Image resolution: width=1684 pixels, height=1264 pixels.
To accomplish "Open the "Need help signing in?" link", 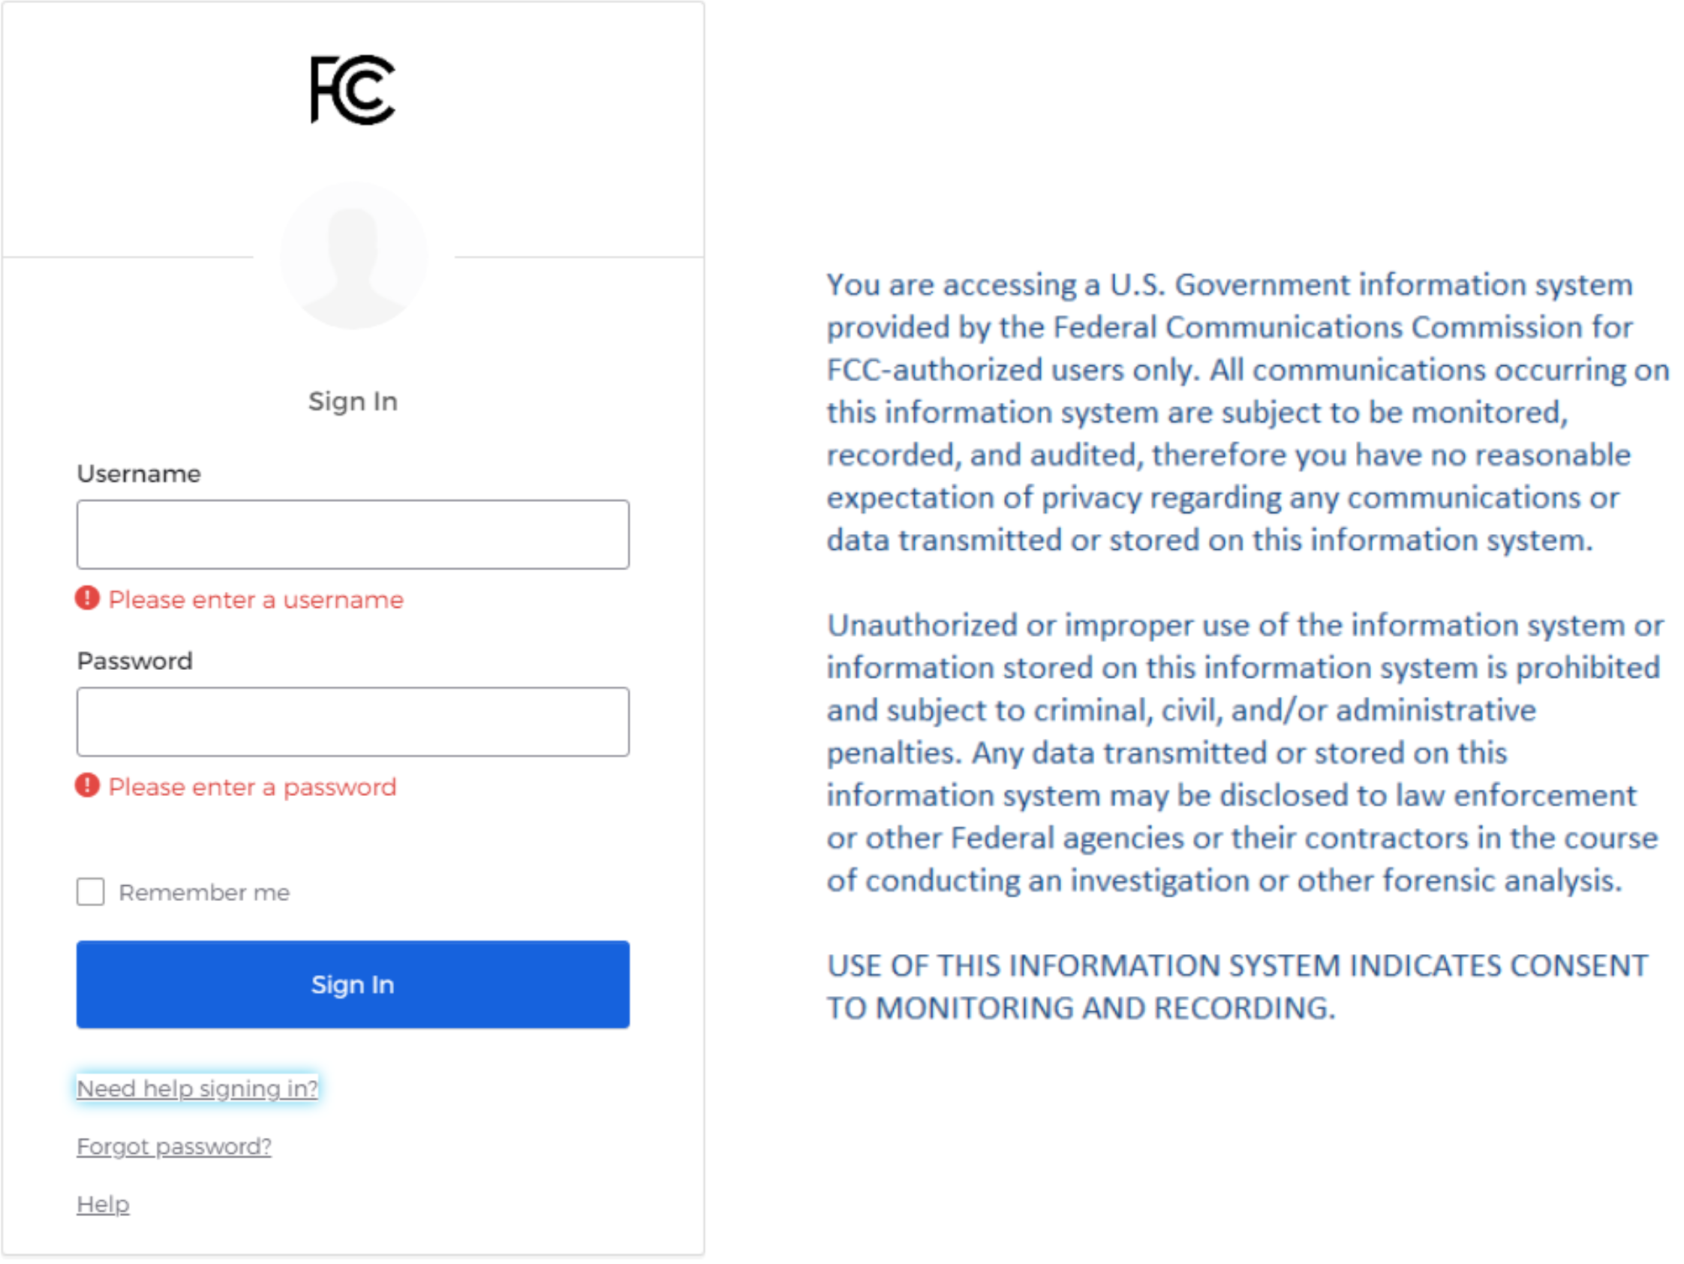I will 197,1088.
